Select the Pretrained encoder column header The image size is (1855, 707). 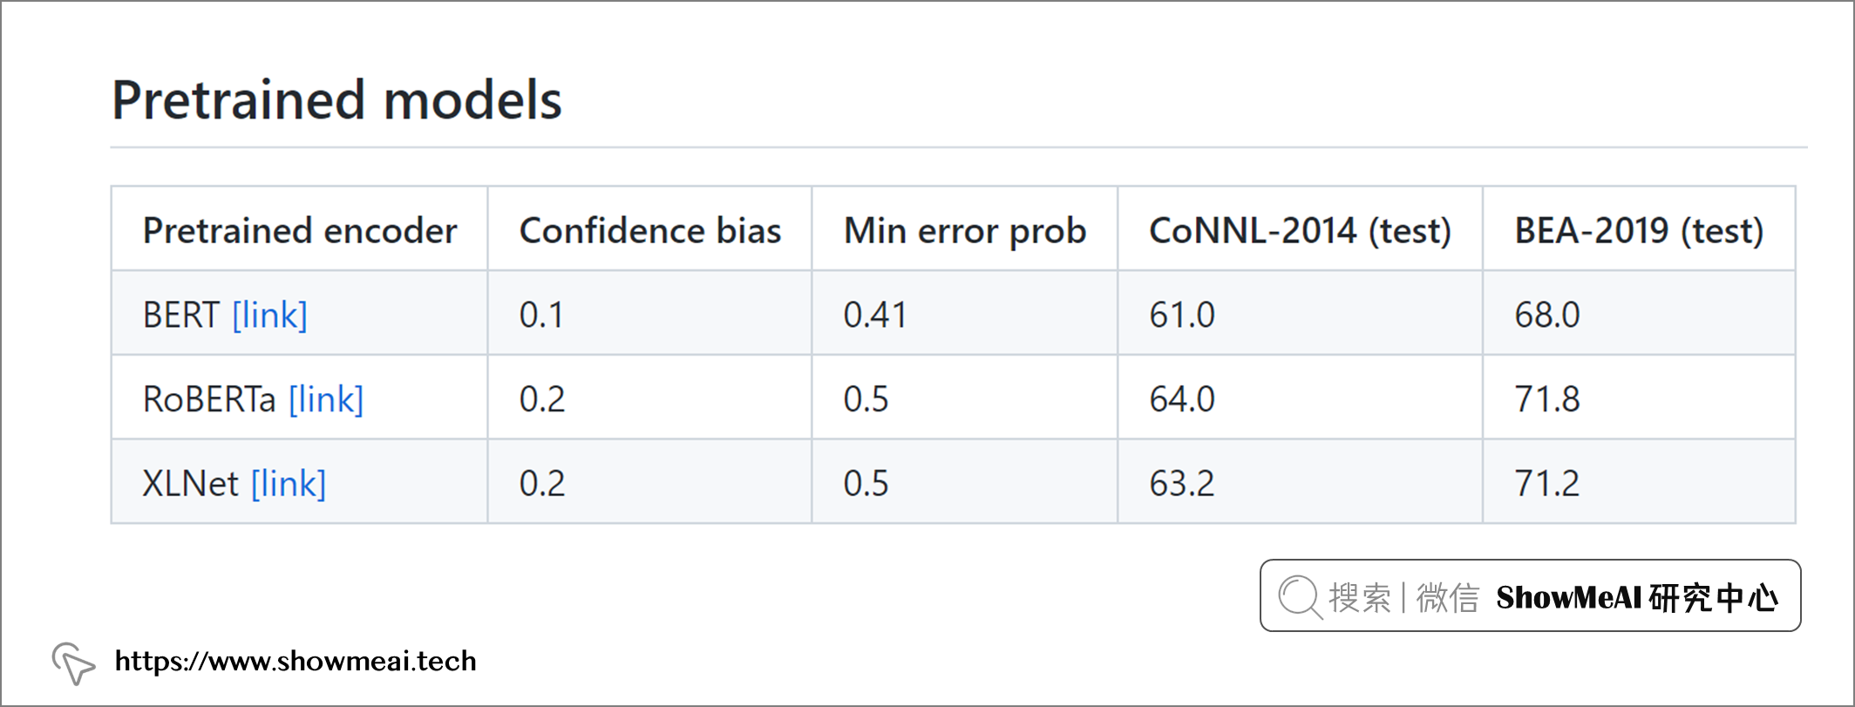pyautogui.click(x=300, y=231)
